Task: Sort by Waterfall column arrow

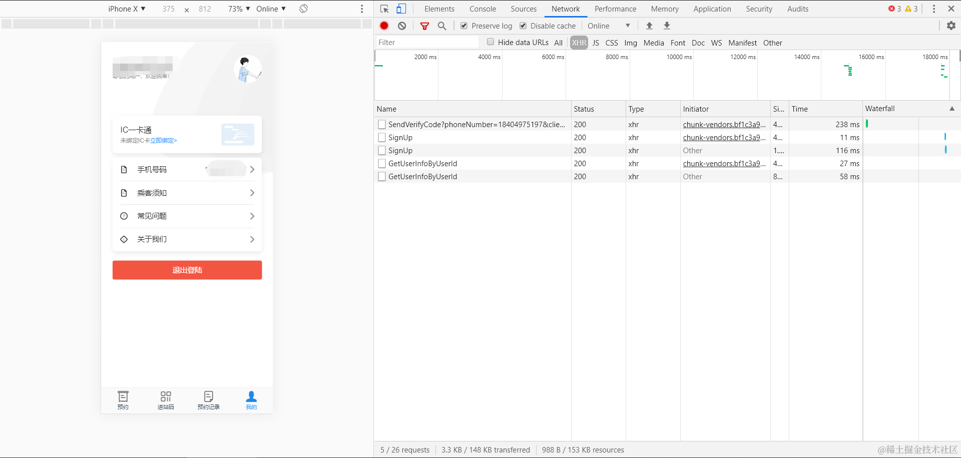Action: coord(952,109)
